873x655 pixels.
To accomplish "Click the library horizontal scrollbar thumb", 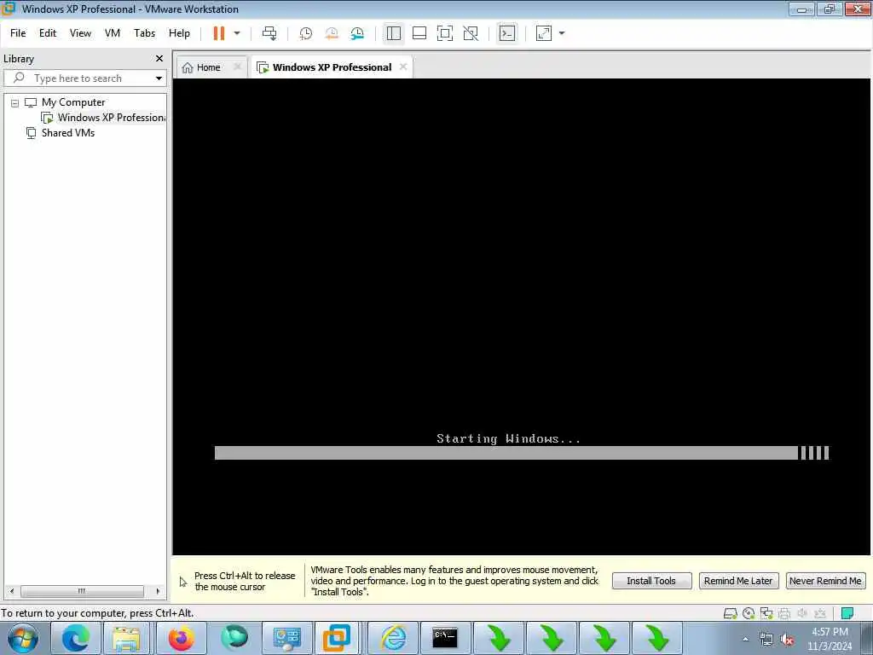I will pos(81,591).
